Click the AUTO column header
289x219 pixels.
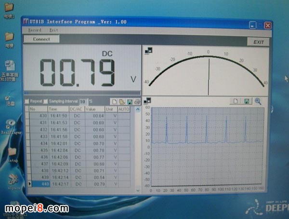click(x=124, y=109)
